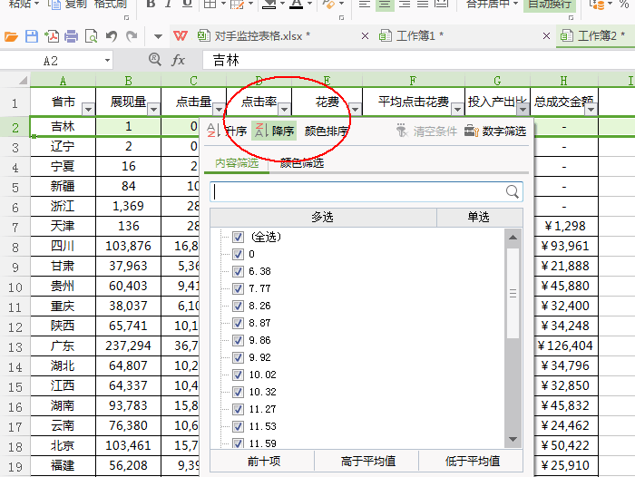The image size is (635, 477).
Task: Switch to 单选 single-select mode
Action: pyautogui.click(x=479, y=218)
